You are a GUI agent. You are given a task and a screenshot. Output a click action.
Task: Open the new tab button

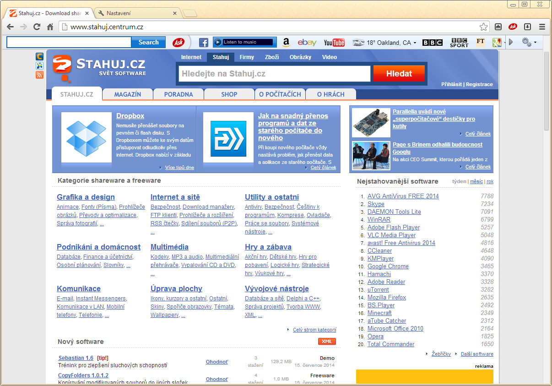[x=189, y=14]
